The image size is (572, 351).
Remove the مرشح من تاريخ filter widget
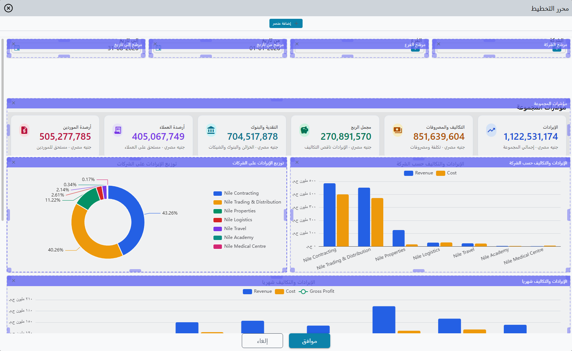[x=156, y=44]
